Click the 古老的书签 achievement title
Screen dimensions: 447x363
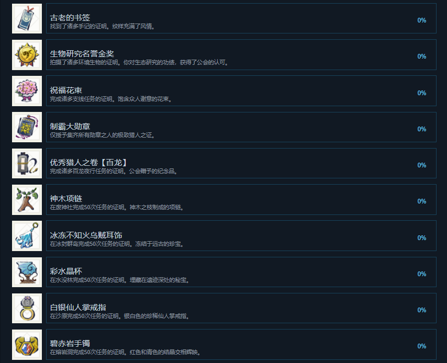(x=70, y=18)
